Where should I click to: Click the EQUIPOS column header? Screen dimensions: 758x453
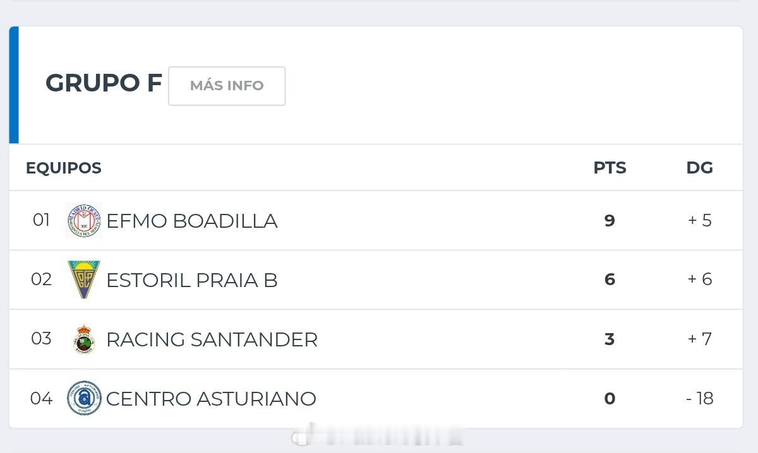[63, 168]
